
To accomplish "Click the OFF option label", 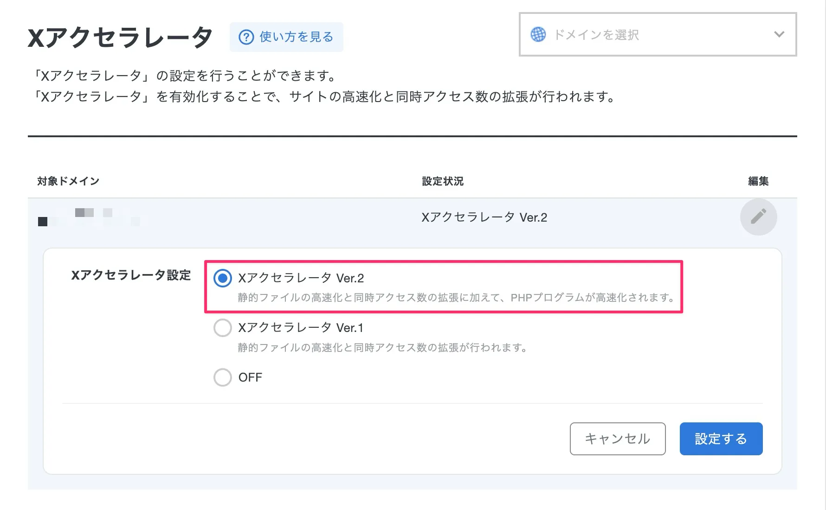I will [250, 377].
